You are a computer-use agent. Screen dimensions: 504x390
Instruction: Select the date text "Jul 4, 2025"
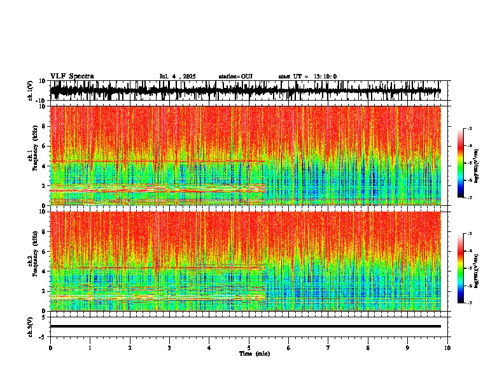click(x=178, y=76)
